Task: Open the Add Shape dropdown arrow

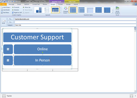Action: click(11, 7)
